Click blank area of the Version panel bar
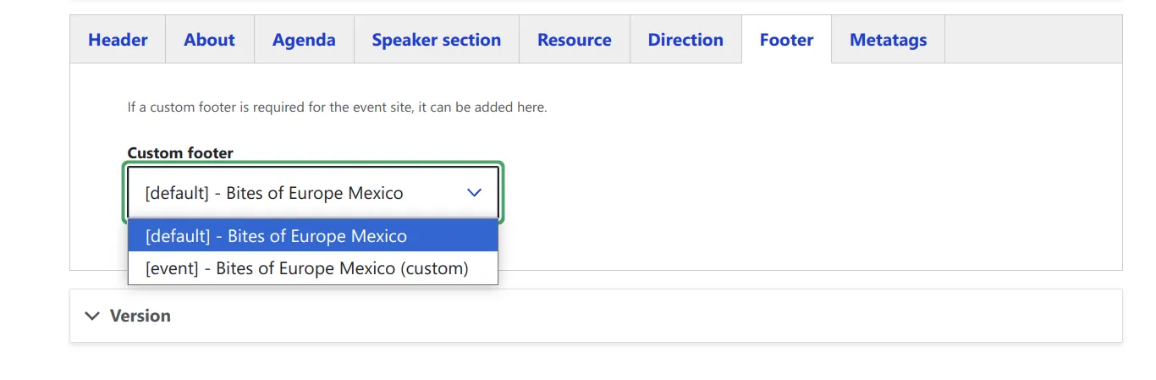 643,316
